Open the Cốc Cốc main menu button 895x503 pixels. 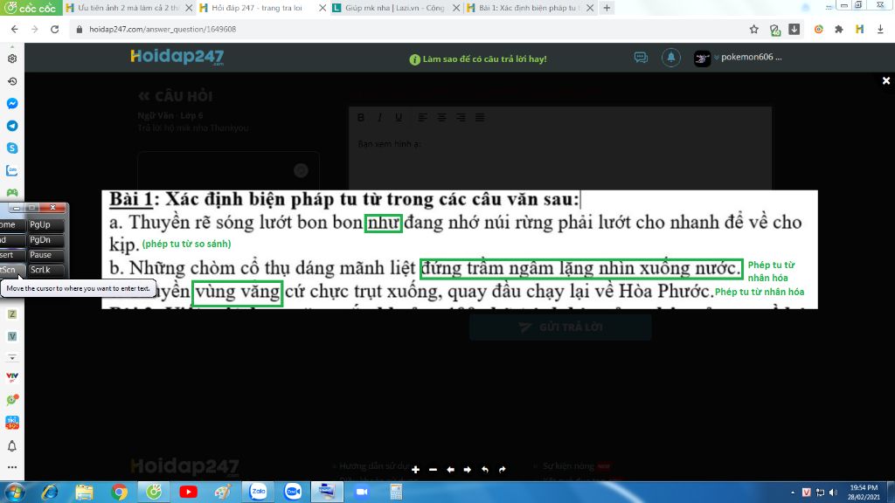(x=31, y=8)
